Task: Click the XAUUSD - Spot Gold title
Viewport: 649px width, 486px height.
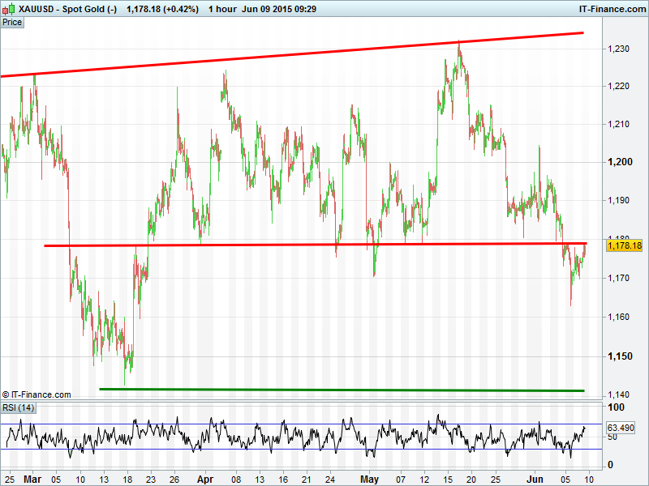Action: (59, 9)
